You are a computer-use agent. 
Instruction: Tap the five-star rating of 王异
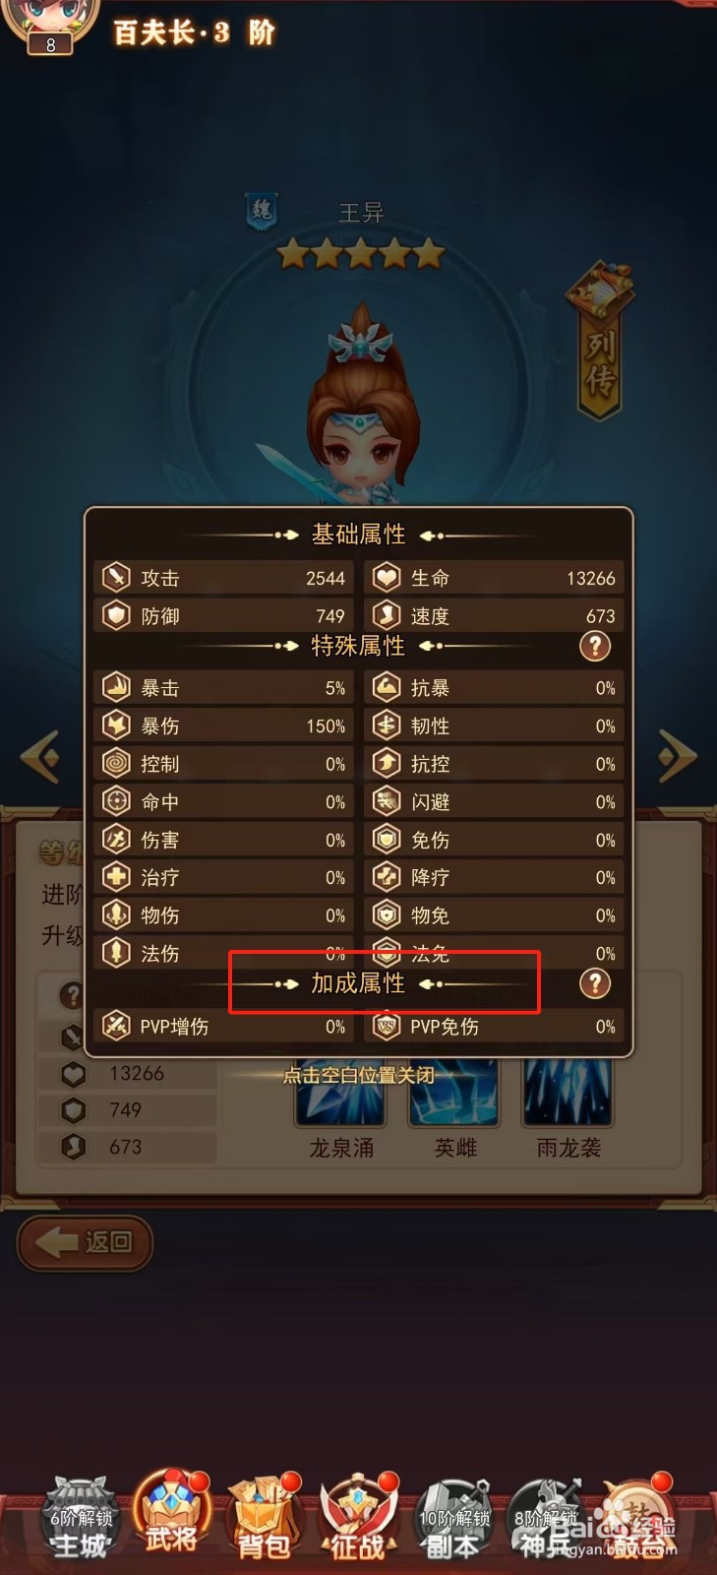[361, 254]
